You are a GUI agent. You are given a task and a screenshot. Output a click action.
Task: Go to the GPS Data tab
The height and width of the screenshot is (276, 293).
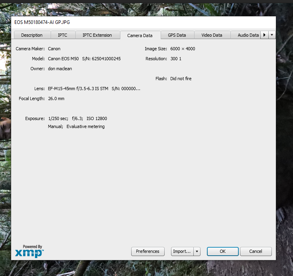(x=177, y=35)
